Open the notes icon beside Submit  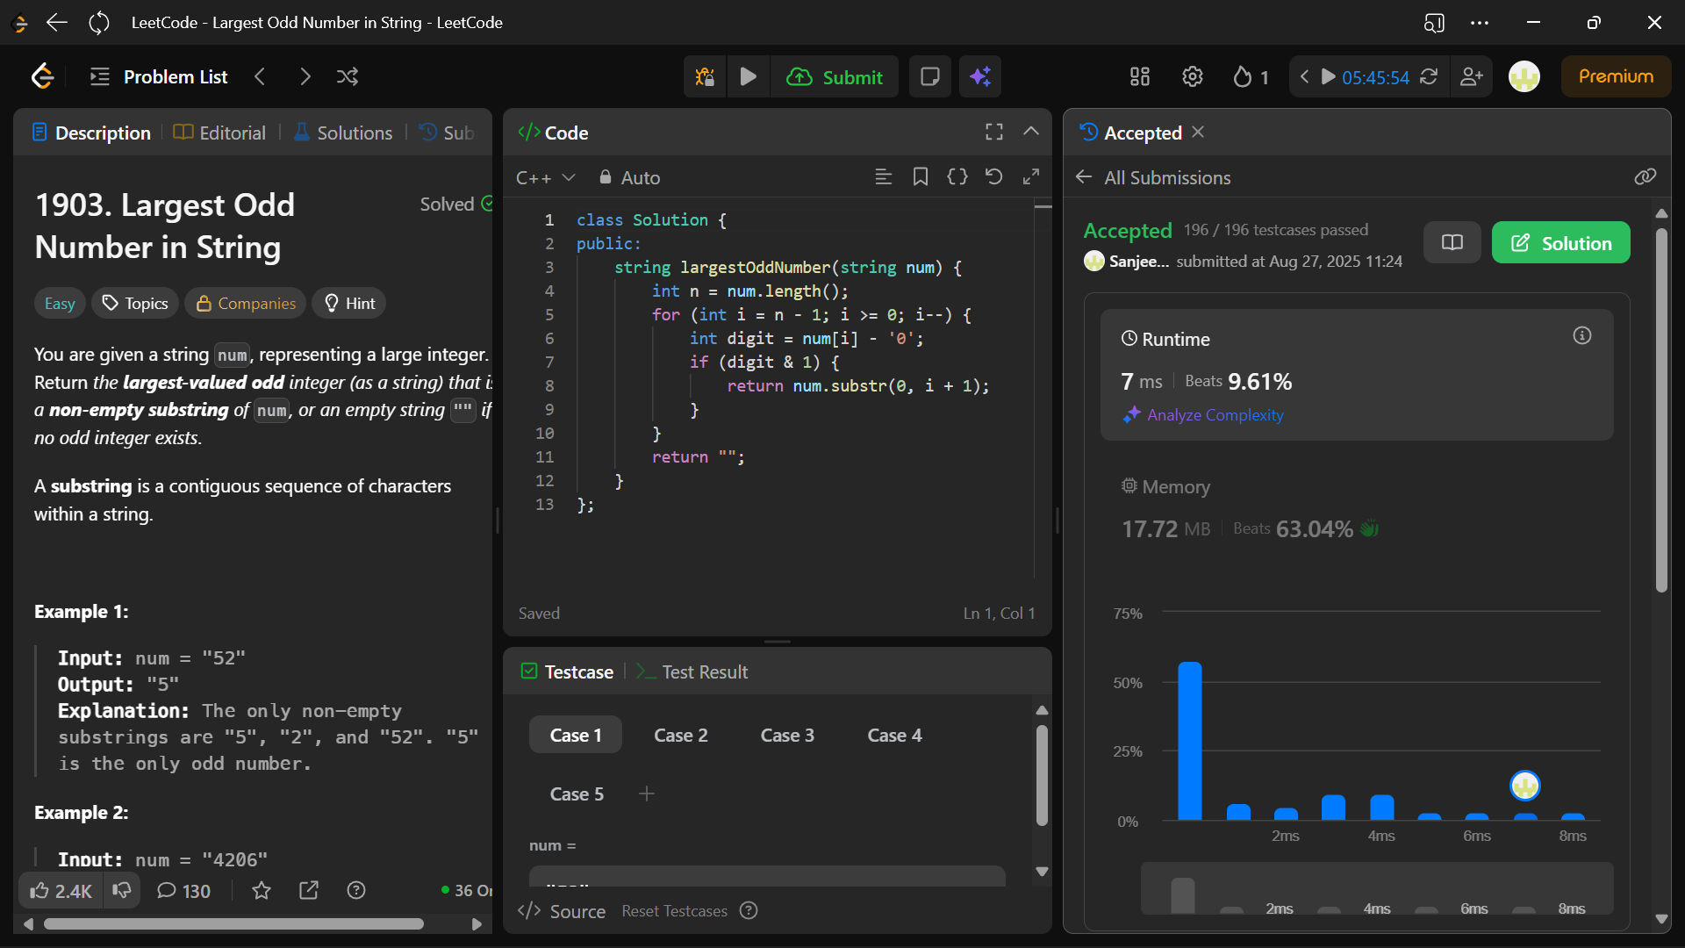[x=929, y=76]
